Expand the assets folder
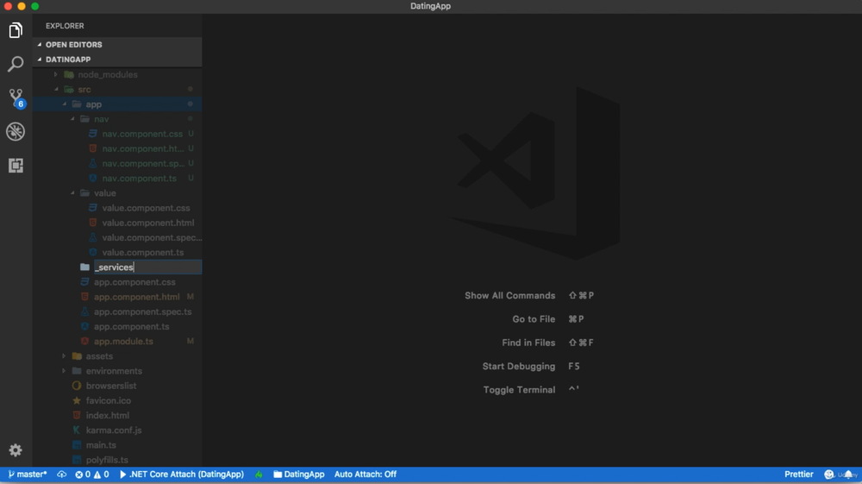The height and width of the screenshot is (484, 862). [99, 355]
